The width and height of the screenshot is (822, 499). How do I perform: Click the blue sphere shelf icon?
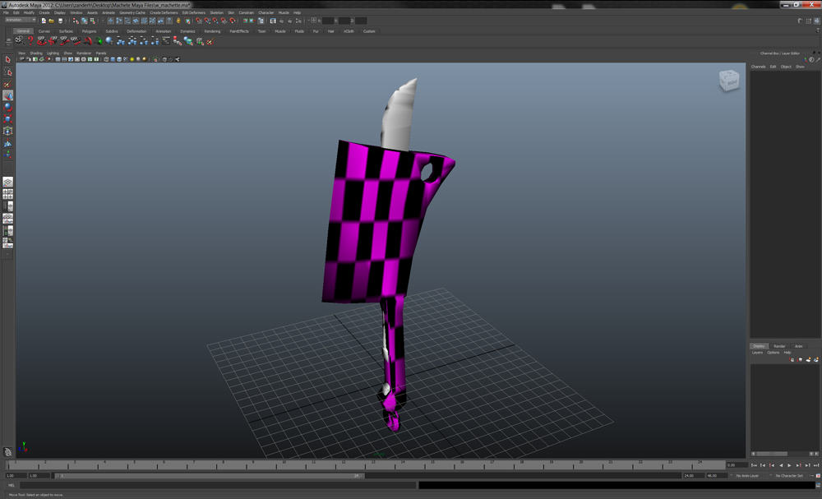tap(109, 41)
